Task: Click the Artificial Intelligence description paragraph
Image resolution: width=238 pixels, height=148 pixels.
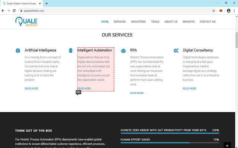Action: [x=43, y=68]
